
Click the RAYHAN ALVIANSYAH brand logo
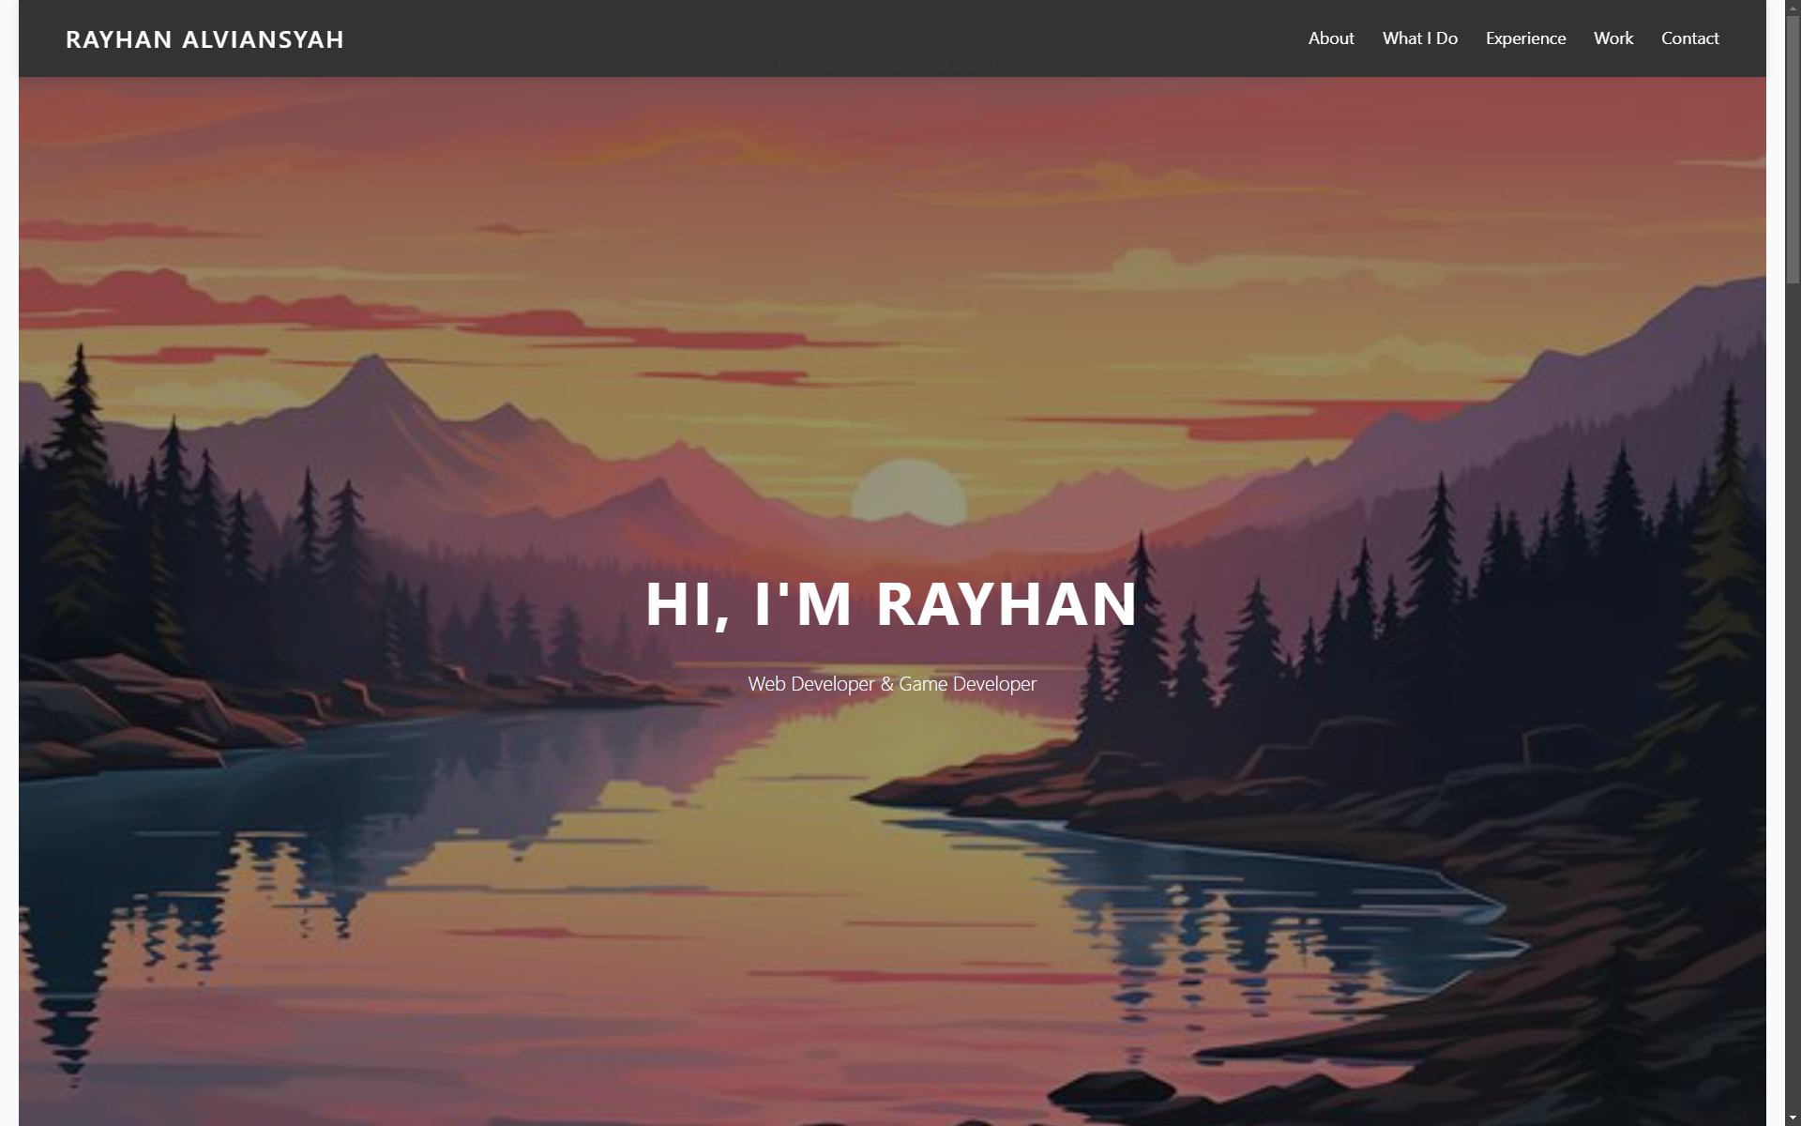coord(204,39)
